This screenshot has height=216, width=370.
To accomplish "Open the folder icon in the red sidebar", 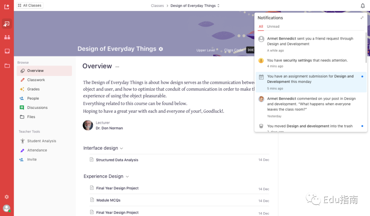I will pos(7,66).
